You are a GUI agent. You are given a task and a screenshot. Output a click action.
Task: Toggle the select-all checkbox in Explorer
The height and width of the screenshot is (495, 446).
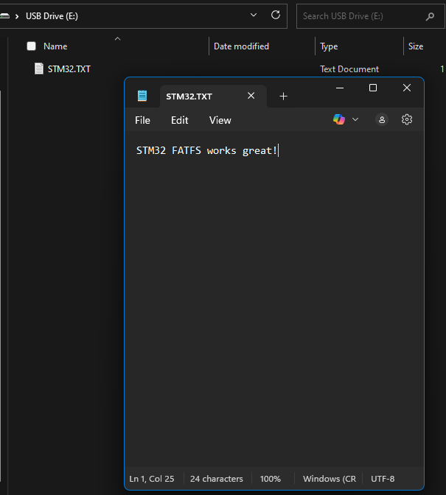[x=31, y=46]
